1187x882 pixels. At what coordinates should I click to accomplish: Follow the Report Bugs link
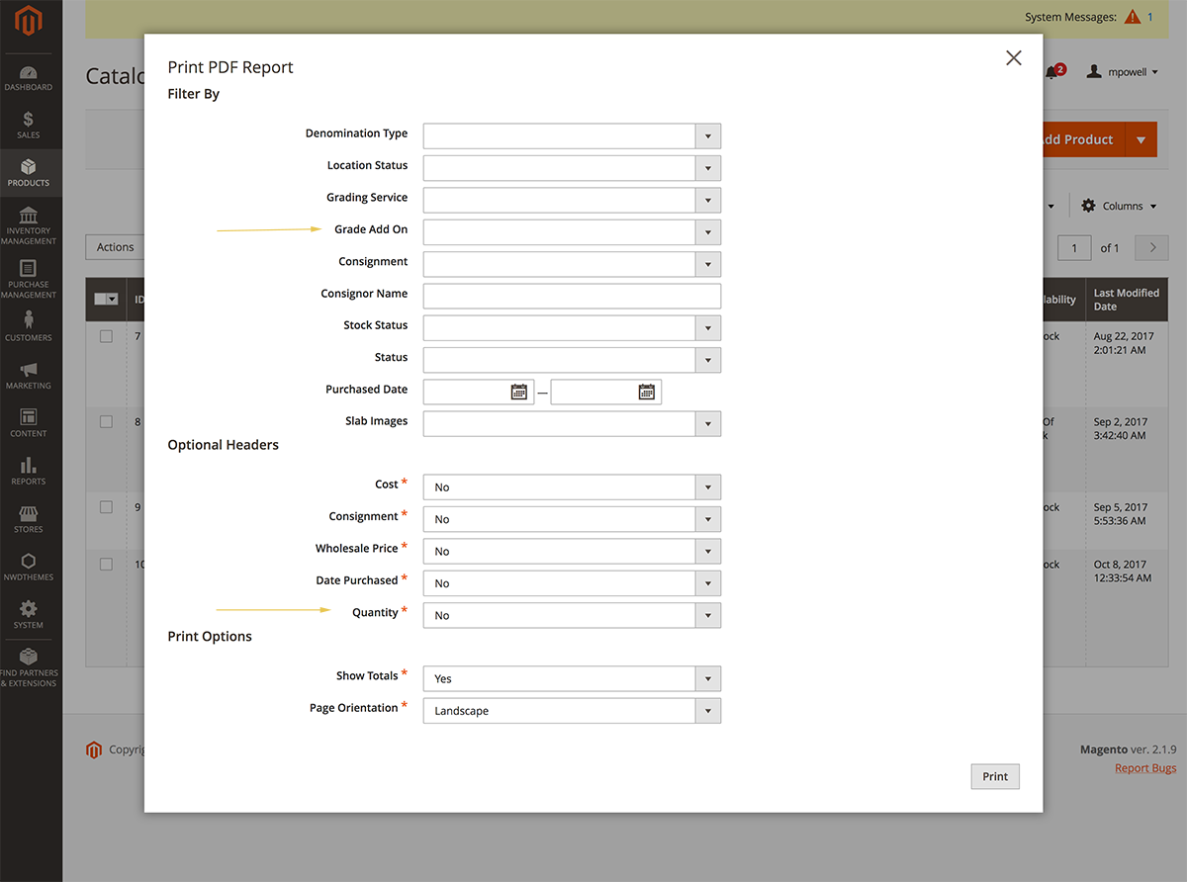pos(1147,768)
